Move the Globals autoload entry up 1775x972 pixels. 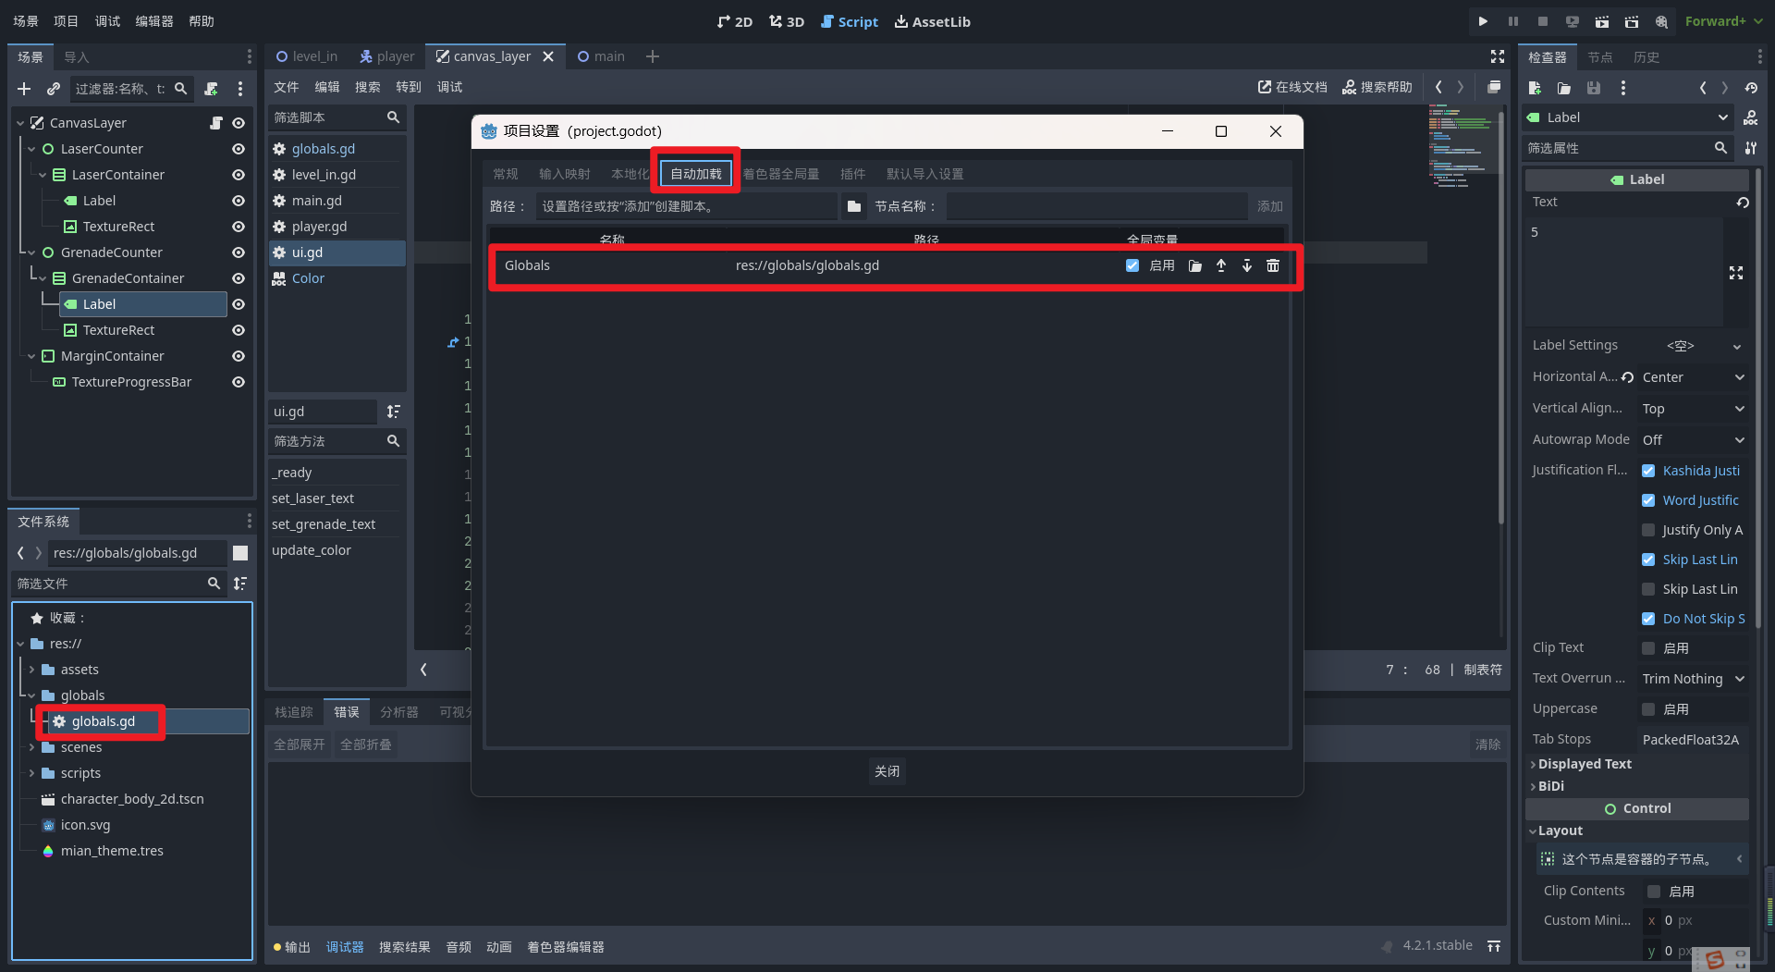click(1221, 265)
